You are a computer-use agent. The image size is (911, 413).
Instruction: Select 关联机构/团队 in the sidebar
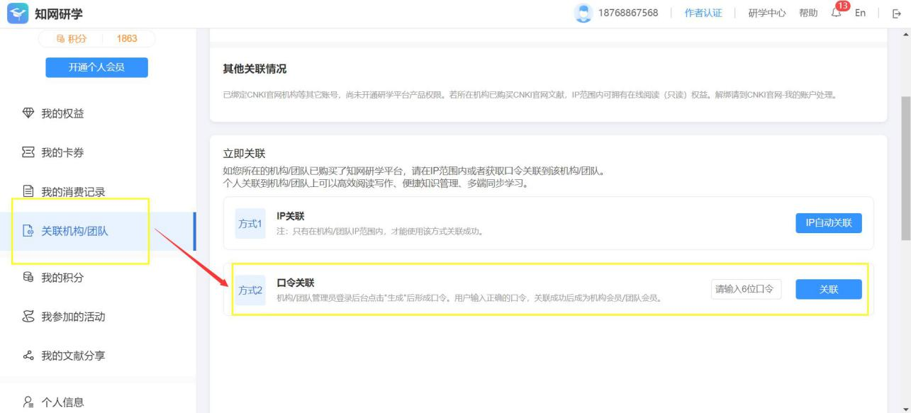click(x=74, y=231)
